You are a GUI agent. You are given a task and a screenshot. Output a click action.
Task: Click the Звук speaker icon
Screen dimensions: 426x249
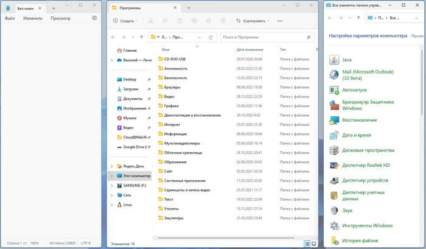pos(334,211)
